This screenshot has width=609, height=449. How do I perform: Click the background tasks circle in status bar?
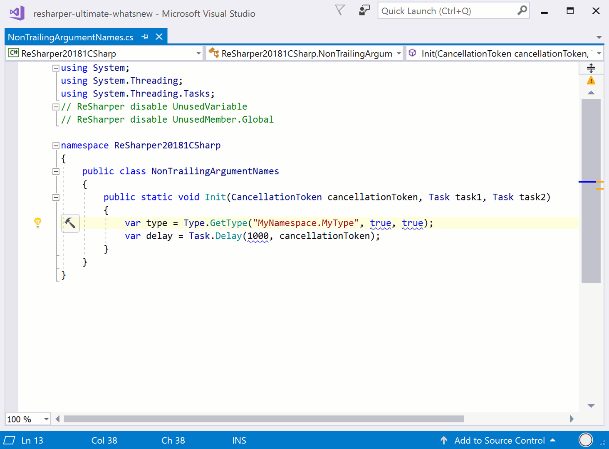585,440
